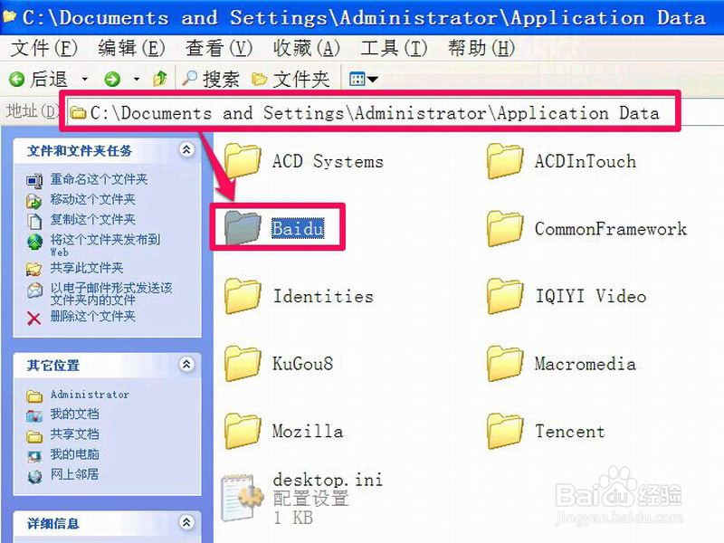Select the CommonFramework folder icon
724x543 pixels.
tap(505, 229)
